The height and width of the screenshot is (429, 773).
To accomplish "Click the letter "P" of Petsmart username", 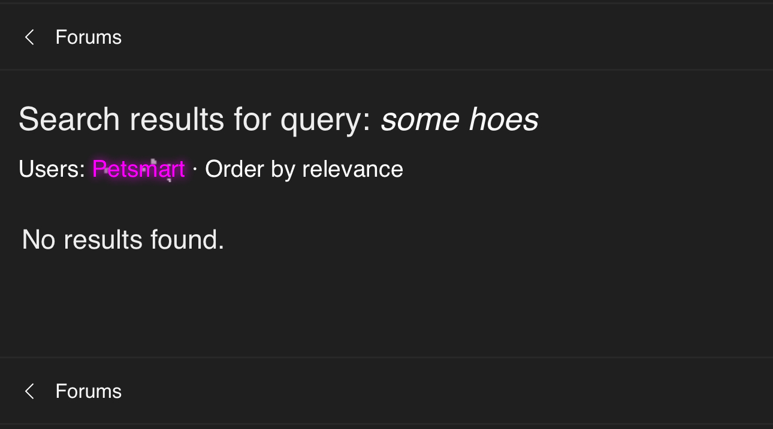I will click(x=98, y=170).
